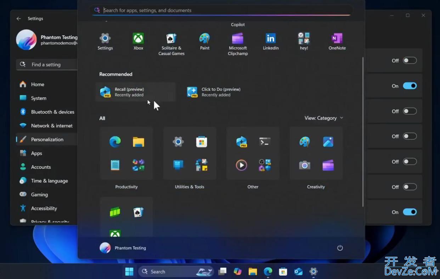Open Phantom Testing account in Start menu

tap(123, 248)
